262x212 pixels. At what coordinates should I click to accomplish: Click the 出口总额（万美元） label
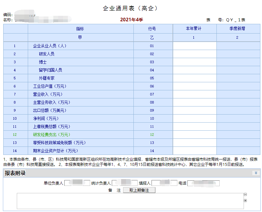click(x=50, y=110)
